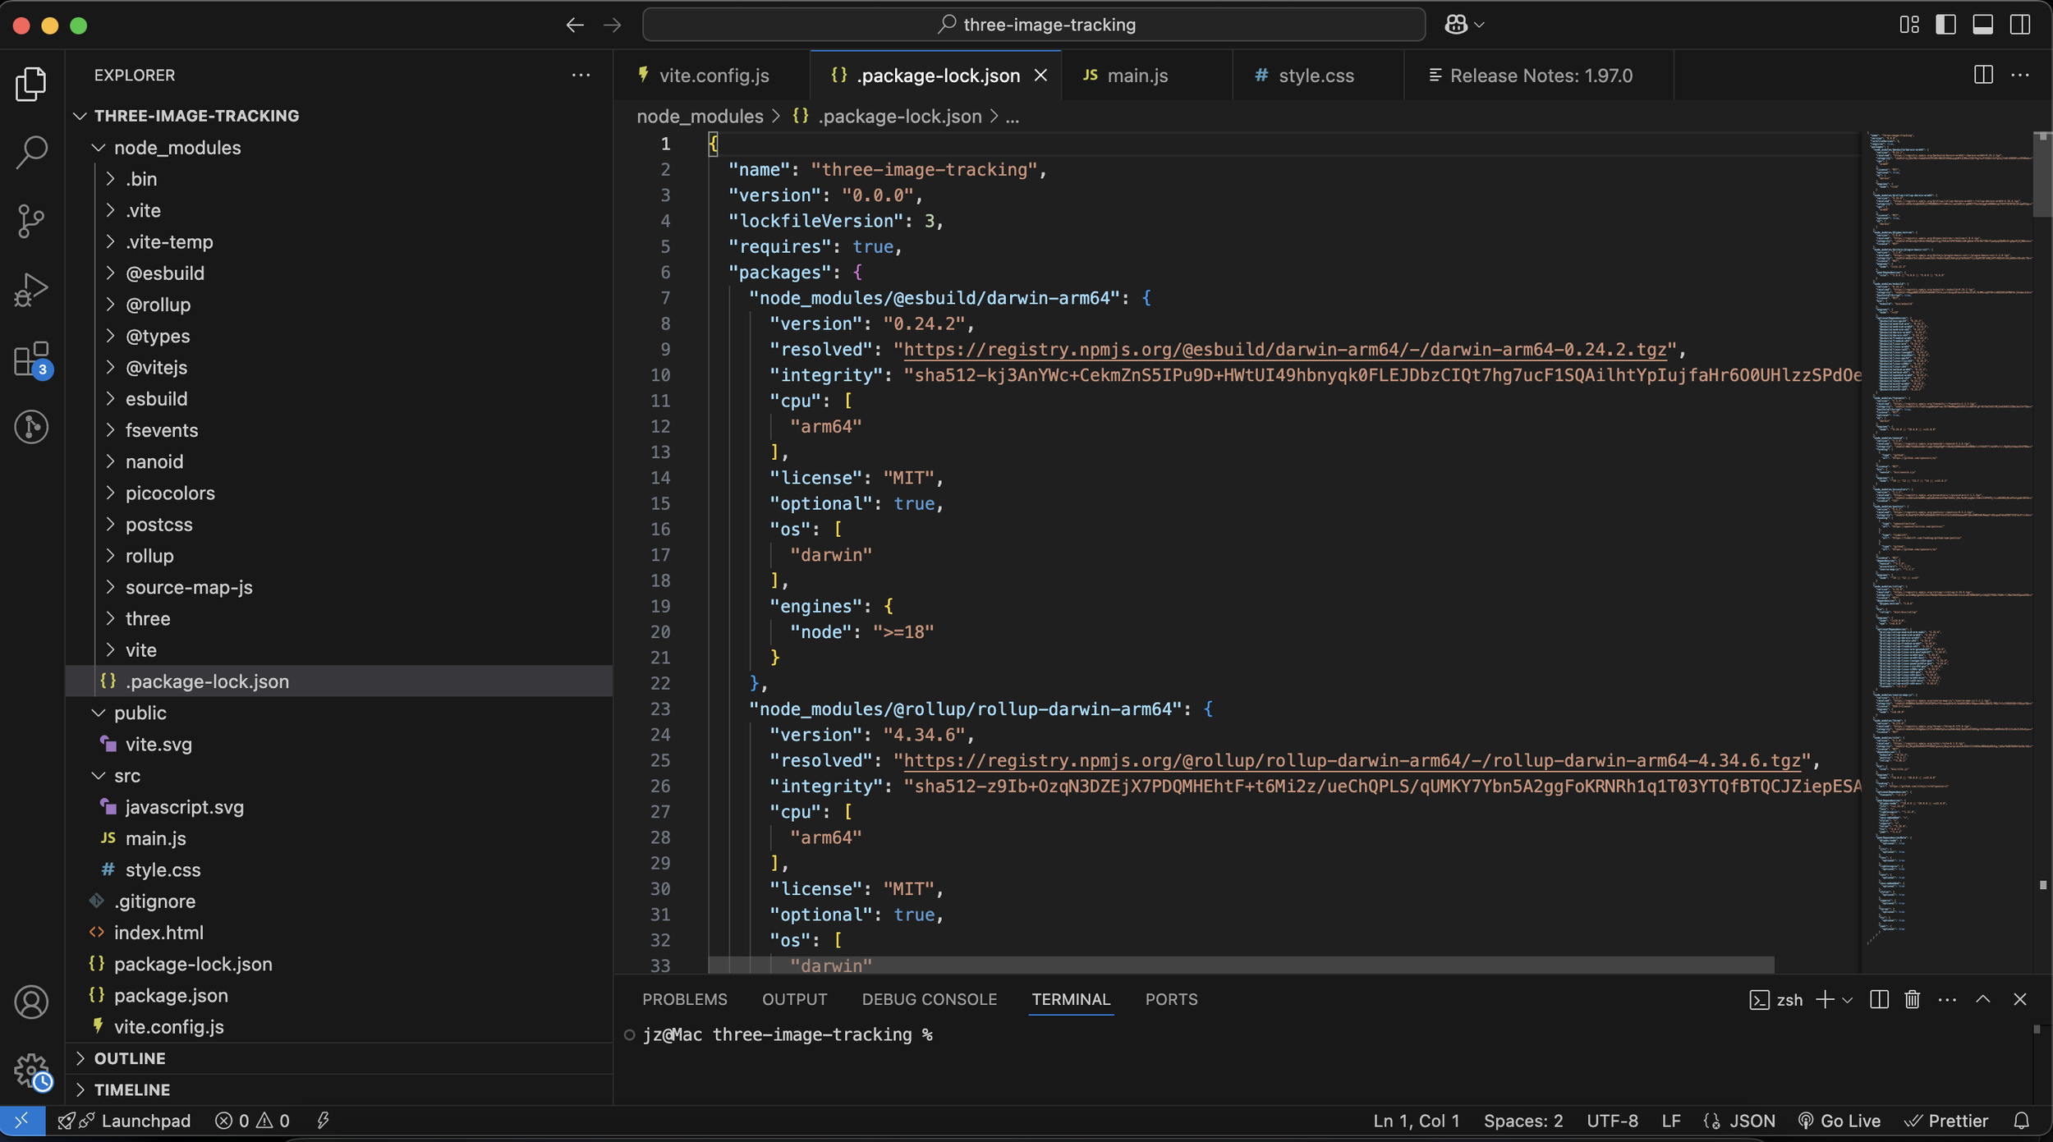Screen dimensions: 2053x1142
Task: Click the notifications bell in status bar
Action: pyautogui.click(x=2022, y=1121)
